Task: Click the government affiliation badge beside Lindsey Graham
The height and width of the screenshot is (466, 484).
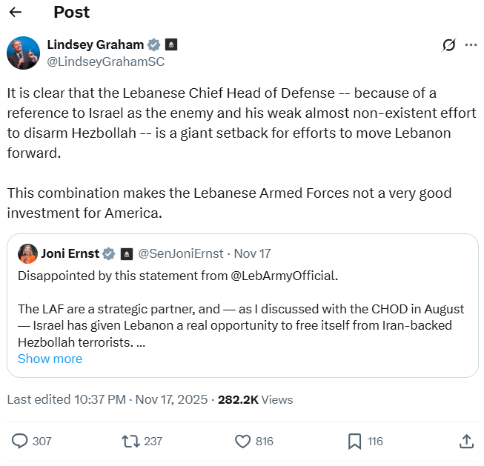Action: [171, 44]
